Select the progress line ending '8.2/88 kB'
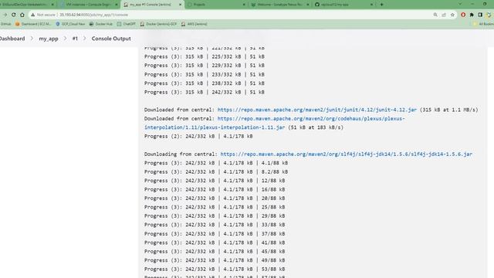 216,171
